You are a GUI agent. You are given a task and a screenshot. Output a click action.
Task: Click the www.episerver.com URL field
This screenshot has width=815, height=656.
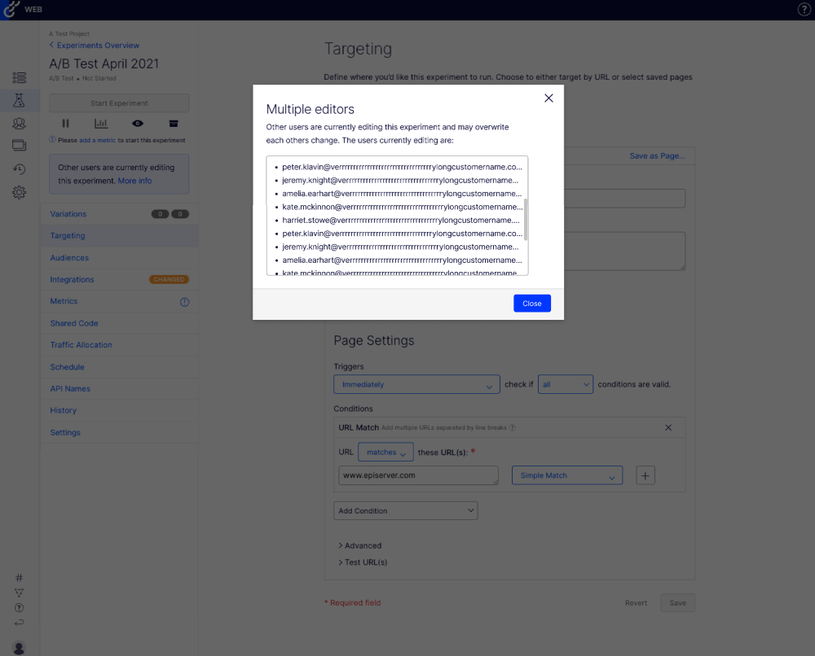(418, 475)
